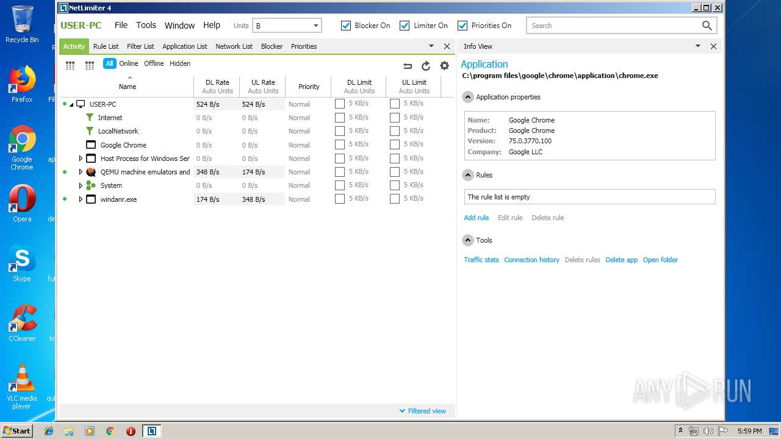This screenshot has width=781, height=439.
Task: Enable UL Limit for Google Chrome
Action: click(x=395, y=145)
